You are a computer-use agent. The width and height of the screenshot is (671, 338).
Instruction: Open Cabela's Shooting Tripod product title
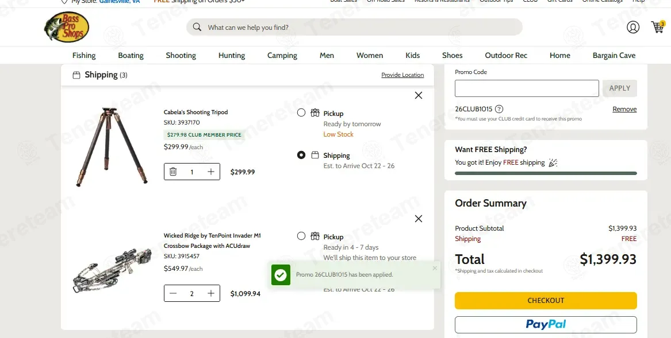point(196,112)
